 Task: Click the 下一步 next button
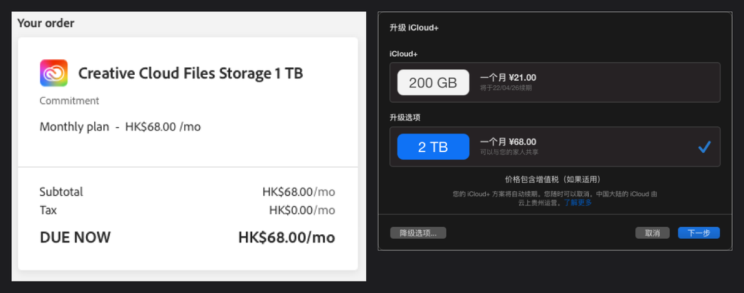pyautogui.click(x=699, y=233)
